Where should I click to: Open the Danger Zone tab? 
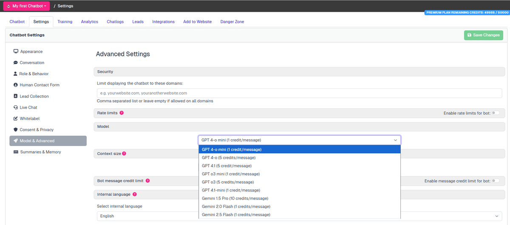click(x=232, y=22)
